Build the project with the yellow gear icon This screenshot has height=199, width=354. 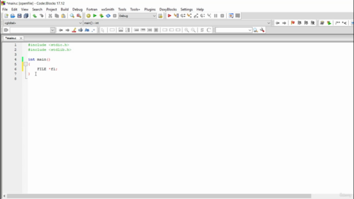point(88,16)
